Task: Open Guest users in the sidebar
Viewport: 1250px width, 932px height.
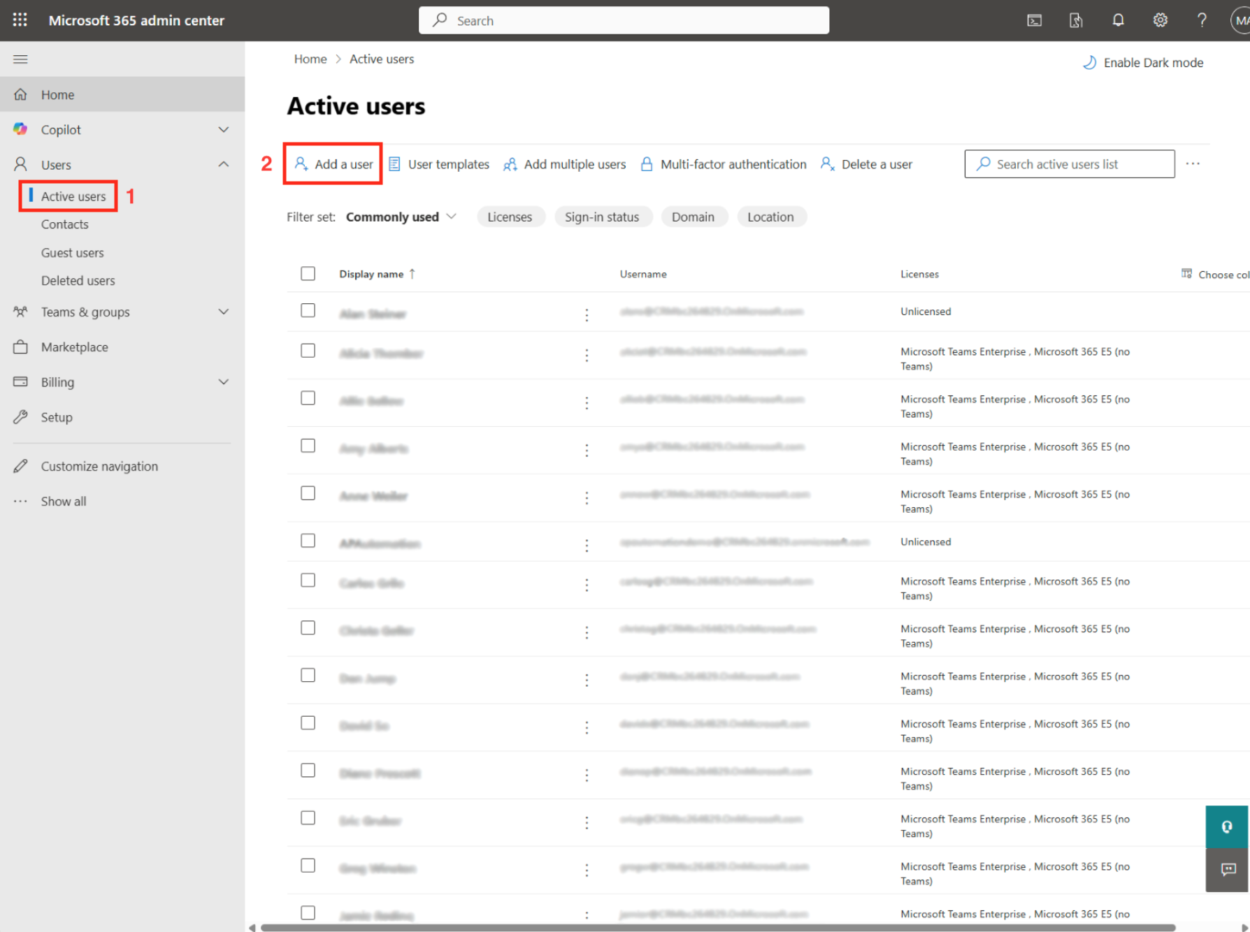Action: 72,253
